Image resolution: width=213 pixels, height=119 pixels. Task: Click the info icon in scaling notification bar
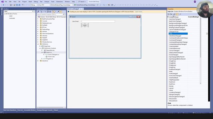tap(69, 12)
